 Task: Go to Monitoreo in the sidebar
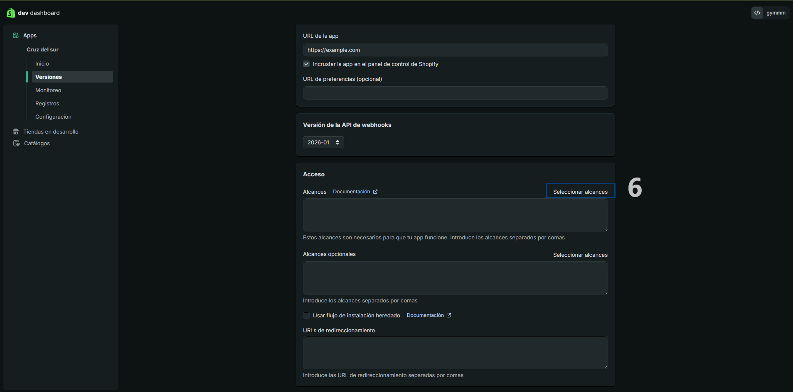click(x=48, y=90)
